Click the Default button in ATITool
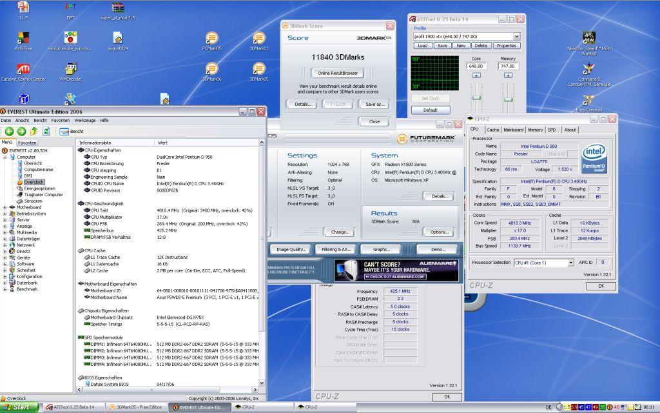 point(430,110)
